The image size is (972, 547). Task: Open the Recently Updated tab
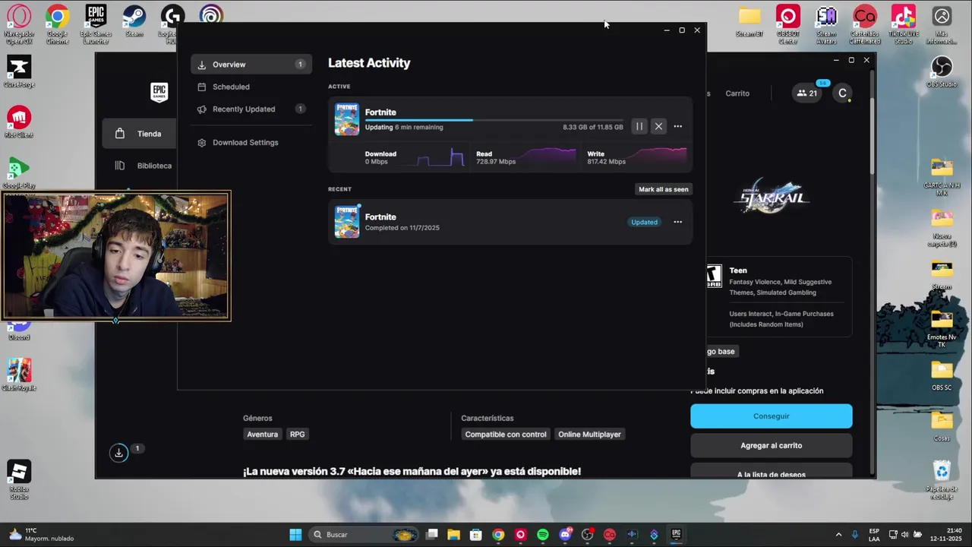point(251,109)
